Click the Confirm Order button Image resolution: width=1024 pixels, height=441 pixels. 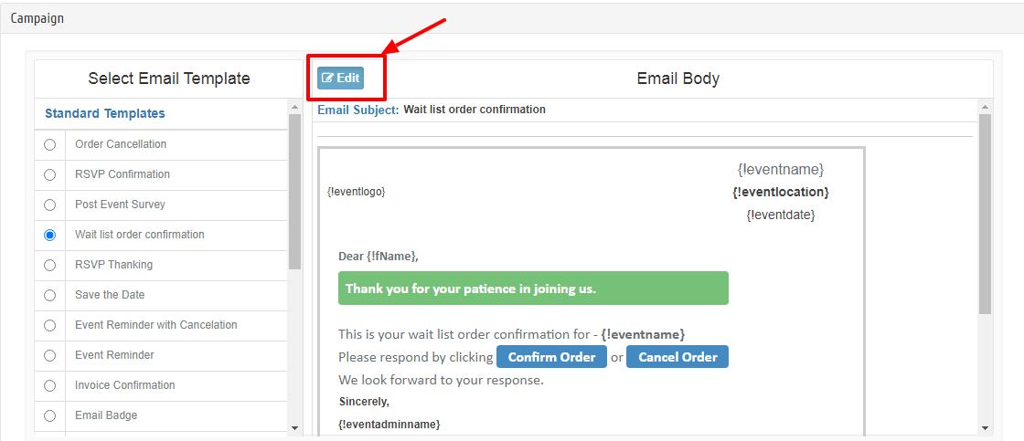[x=551, y=357]
